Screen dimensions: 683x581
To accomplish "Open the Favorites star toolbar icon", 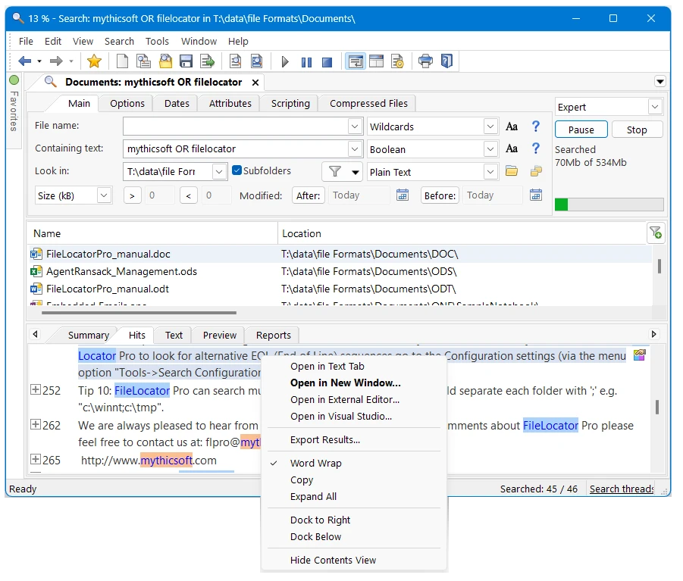I will coord(94,61).
